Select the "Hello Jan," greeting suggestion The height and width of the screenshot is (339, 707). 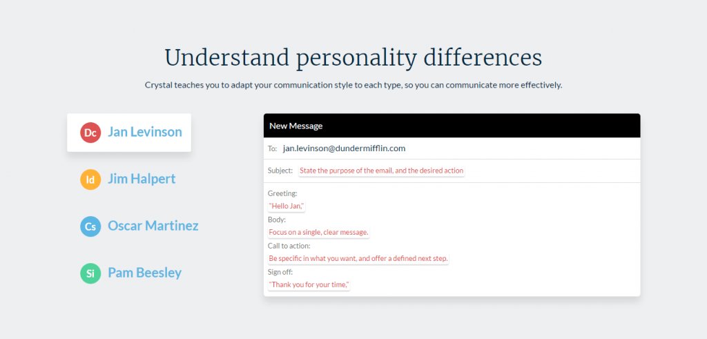287,206
